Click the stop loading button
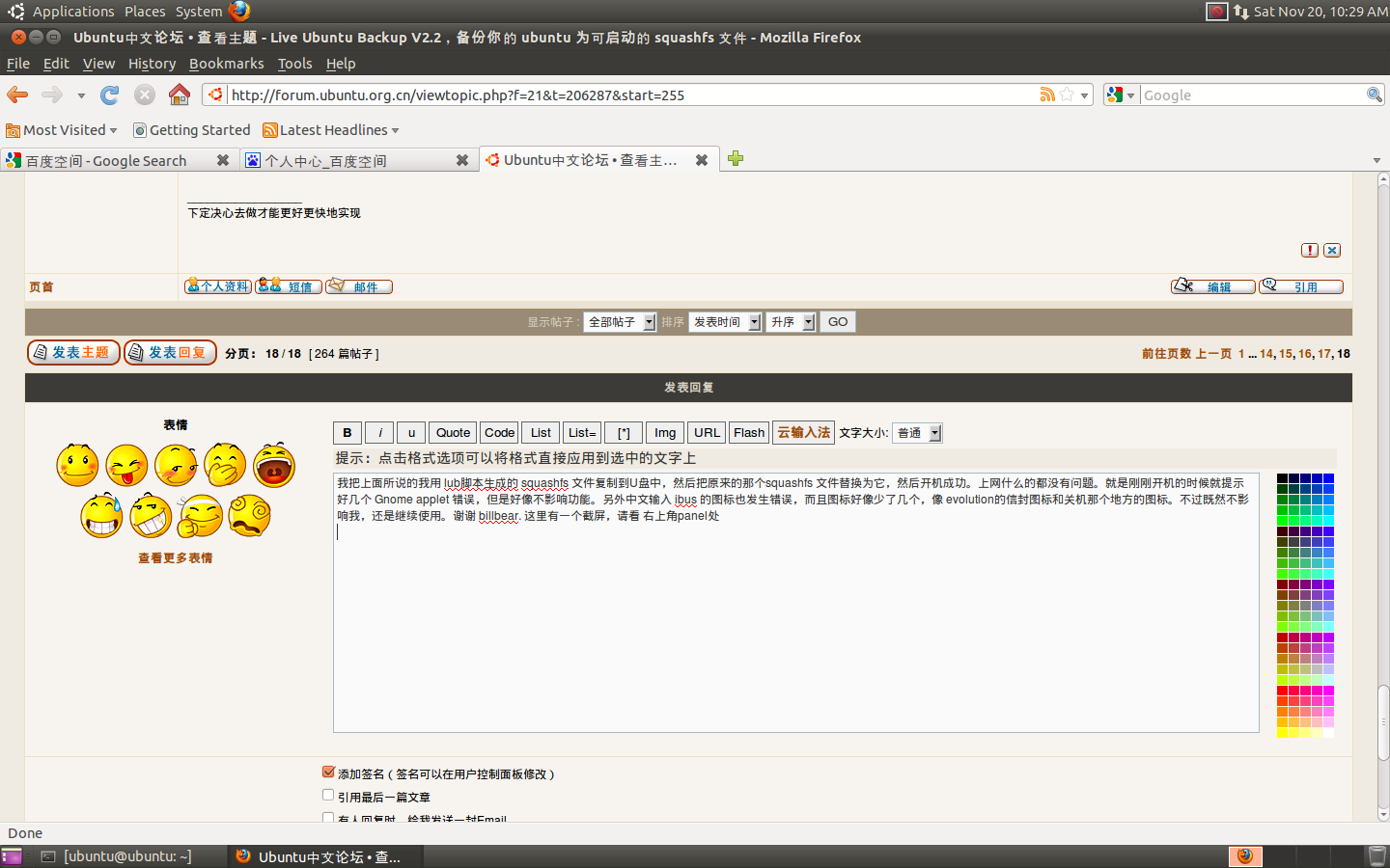The width and height of the screenshot is (1390, 868). point(145,95)
